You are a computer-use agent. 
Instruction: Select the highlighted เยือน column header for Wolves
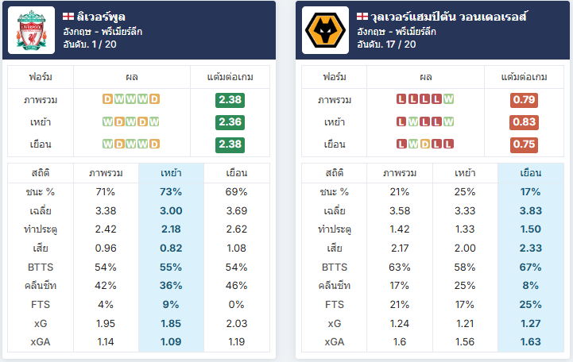pos(531,173)
